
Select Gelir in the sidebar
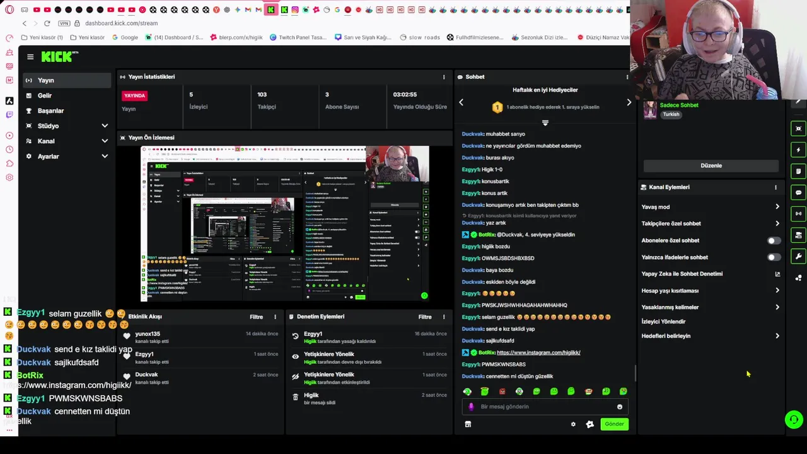coord(66,96)
